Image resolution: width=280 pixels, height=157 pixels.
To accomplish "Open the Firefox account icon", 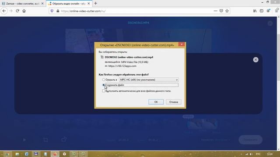I will (268, 11).
